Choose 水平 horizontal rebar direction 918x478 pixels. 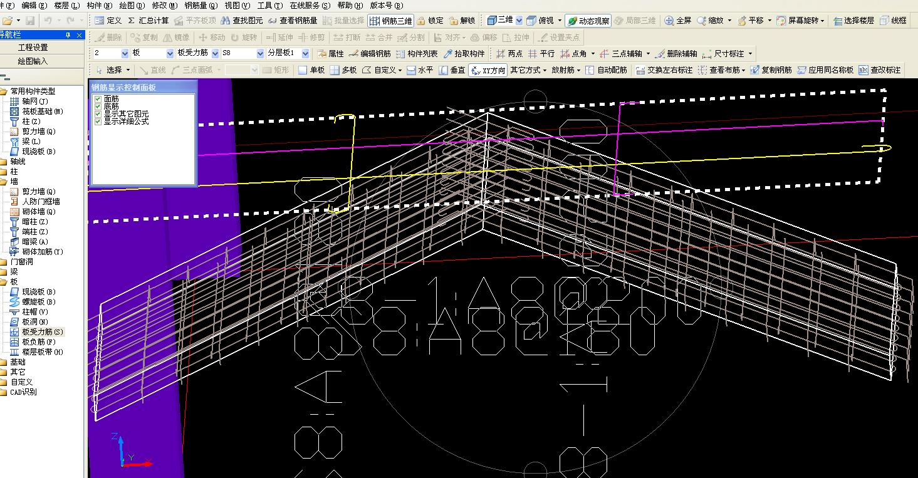(420, 70)
